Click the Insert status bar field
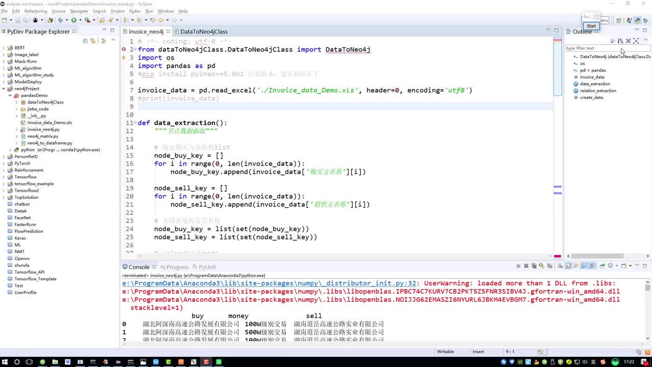The height and width of the screenshot is (367, 652). point(478,352)
